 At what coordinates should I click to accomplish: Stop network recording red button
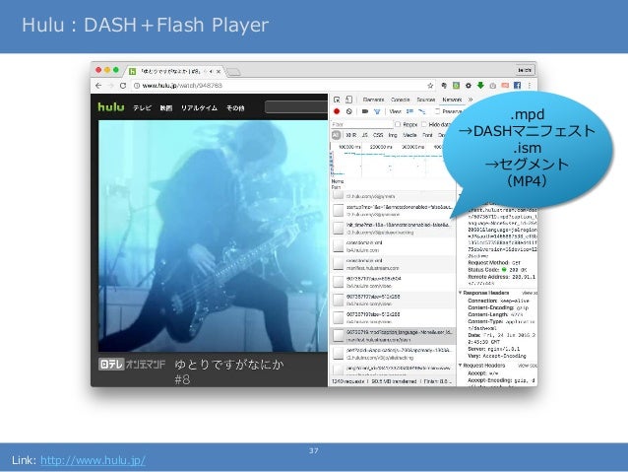point(337,111)
